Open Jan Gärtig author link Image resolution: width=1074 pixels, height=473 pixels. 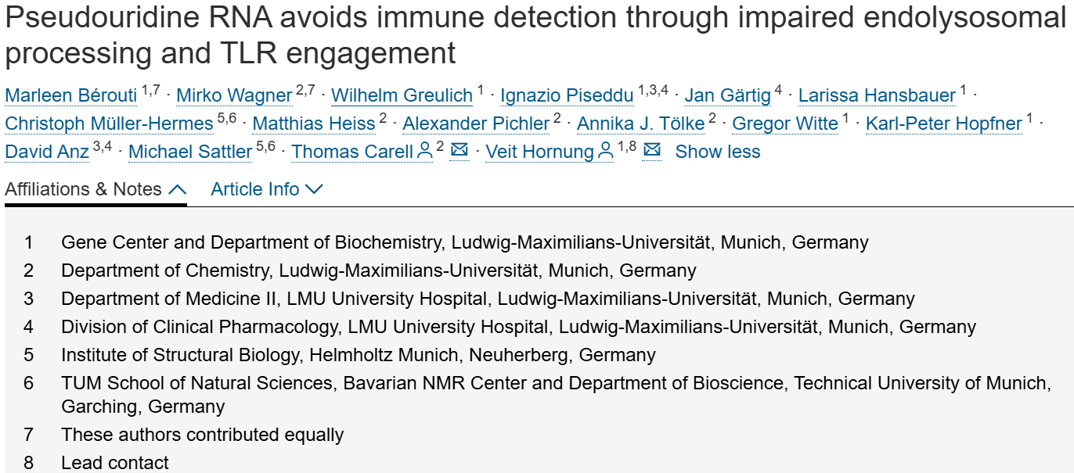(x=727, y=95)
